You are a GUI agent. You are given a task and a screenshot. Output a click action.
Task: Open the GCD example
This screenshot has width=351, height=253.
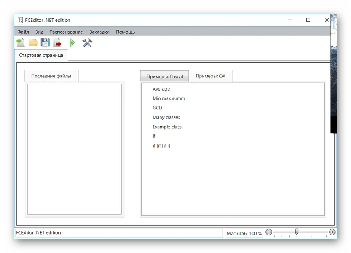(x=157, y=108)
